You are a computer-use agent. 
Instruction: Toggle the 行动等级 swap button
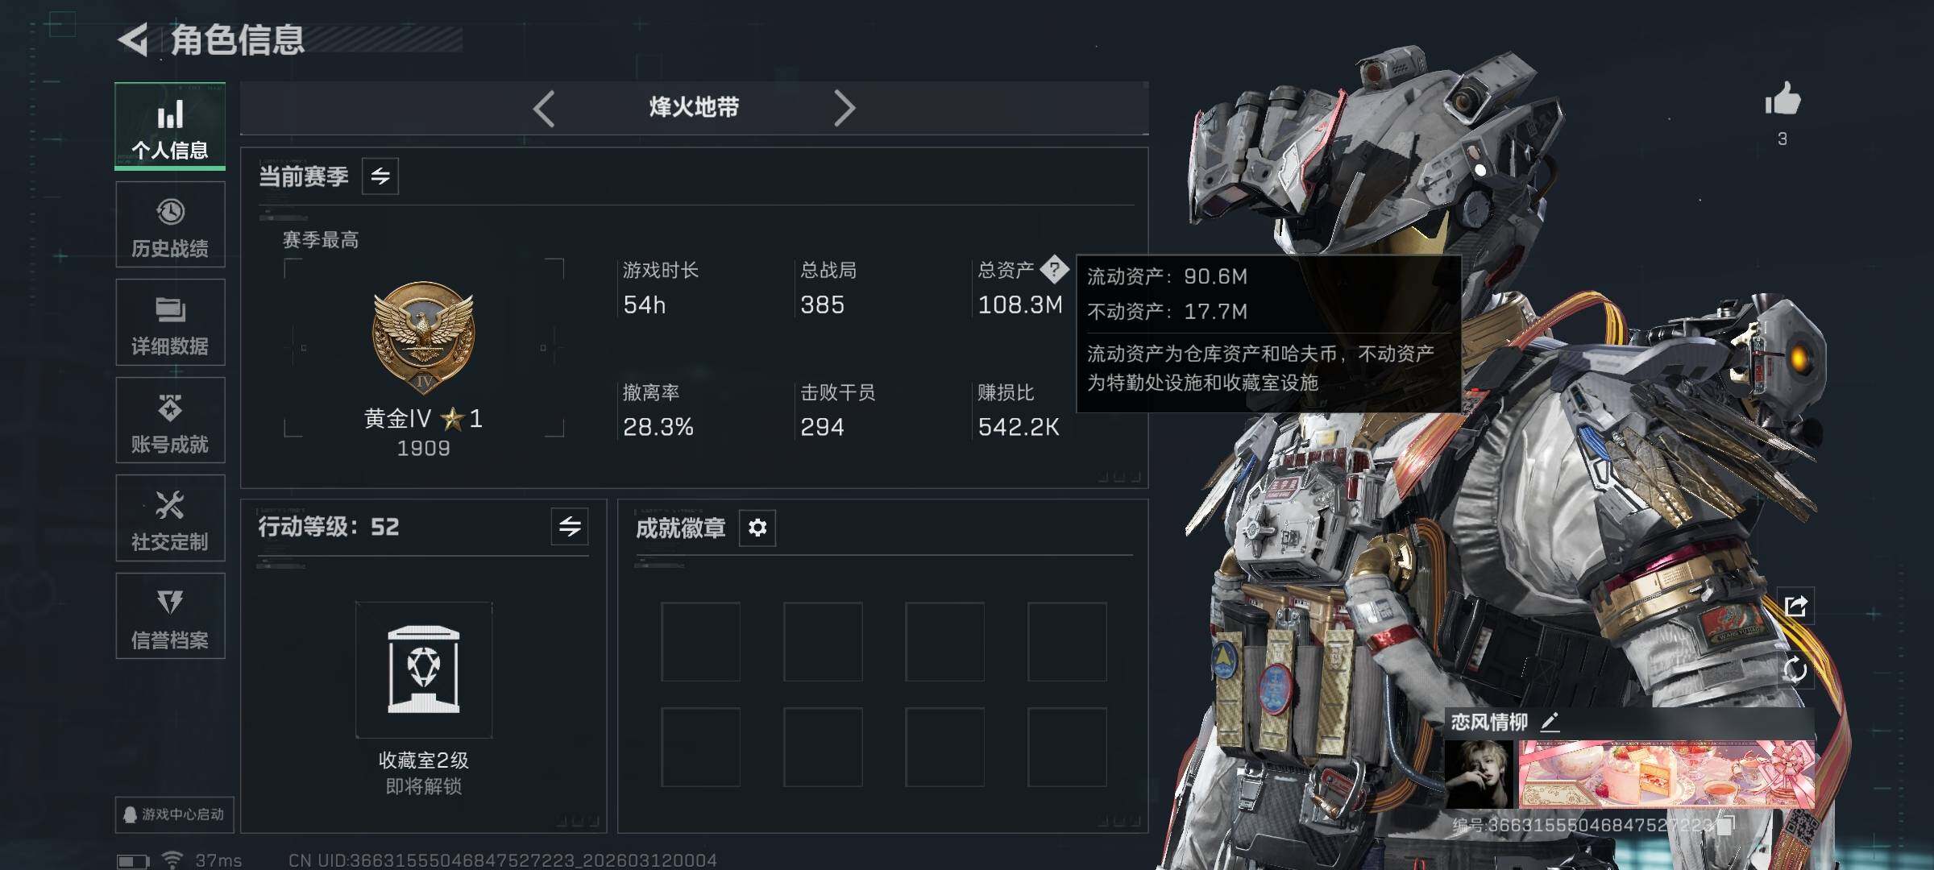[570, 527]
